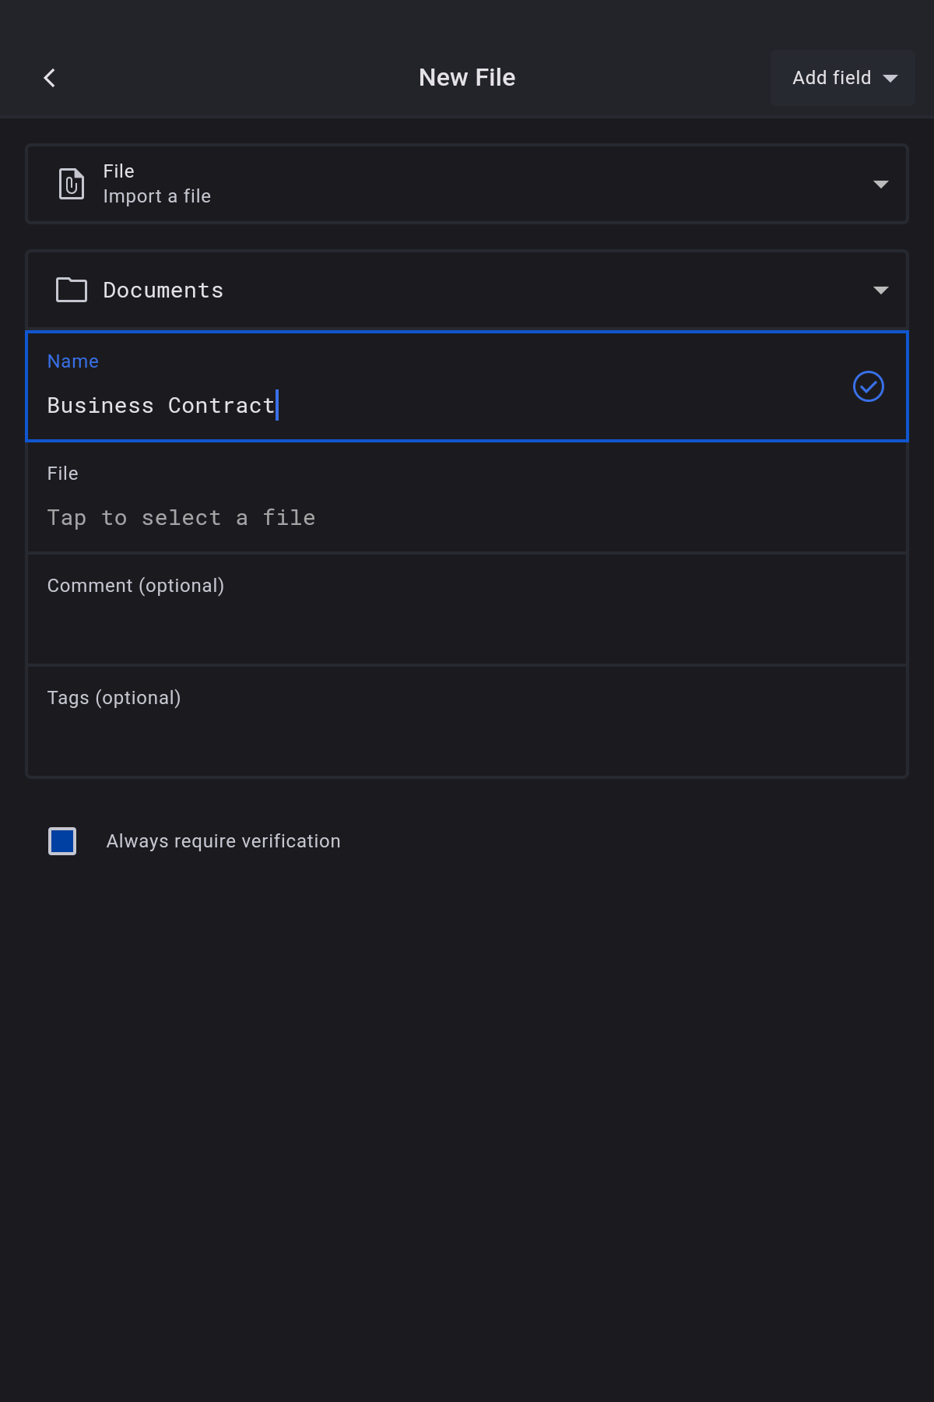Tap to select a file
Viewport: 934px width, 1402px height.
point(181,518)
